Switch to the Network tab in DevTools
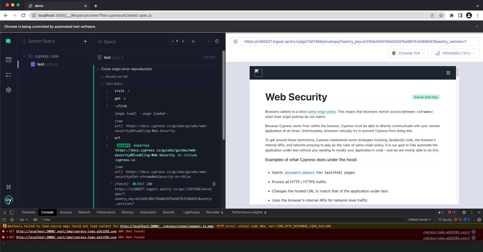This screenshot has width=483, height=252. click(84, 212)
